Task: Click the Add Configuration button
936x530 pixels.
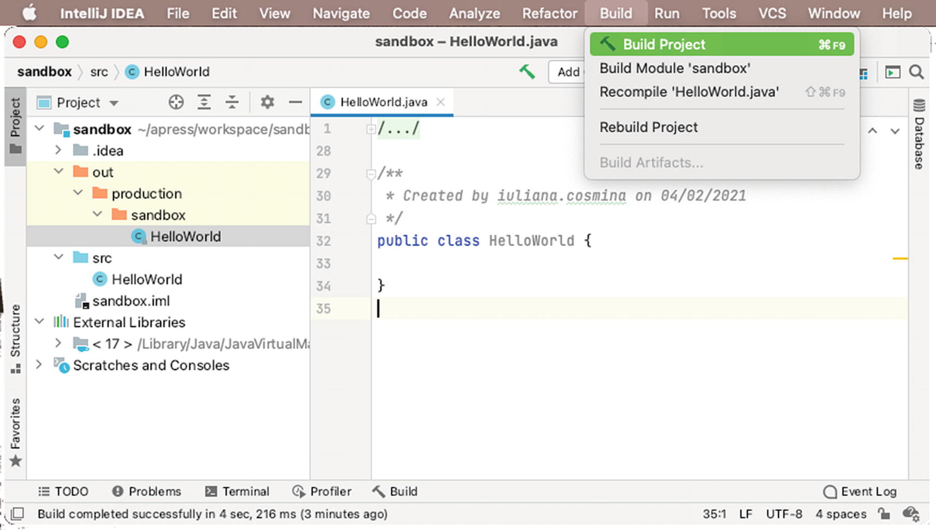Action: coord(567,72)
